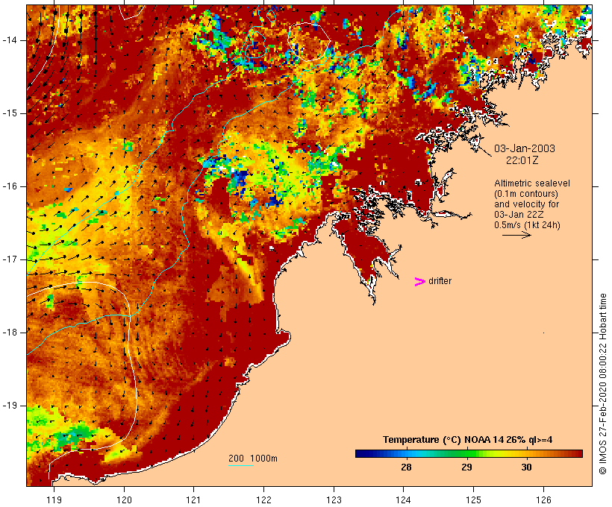The height and width of the screenshot is (507, 612).
Task: Click longitude axis label '123'
Action: [x=334, y=500]
